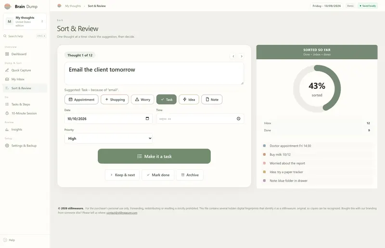Open Insights in sidebar
This screenshot has width=385, height=248.
[x=25, y=129]
